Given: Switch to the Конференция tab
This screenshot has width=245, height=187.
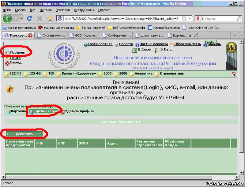Looking at the screenshot, I should (x=116, y=36).
